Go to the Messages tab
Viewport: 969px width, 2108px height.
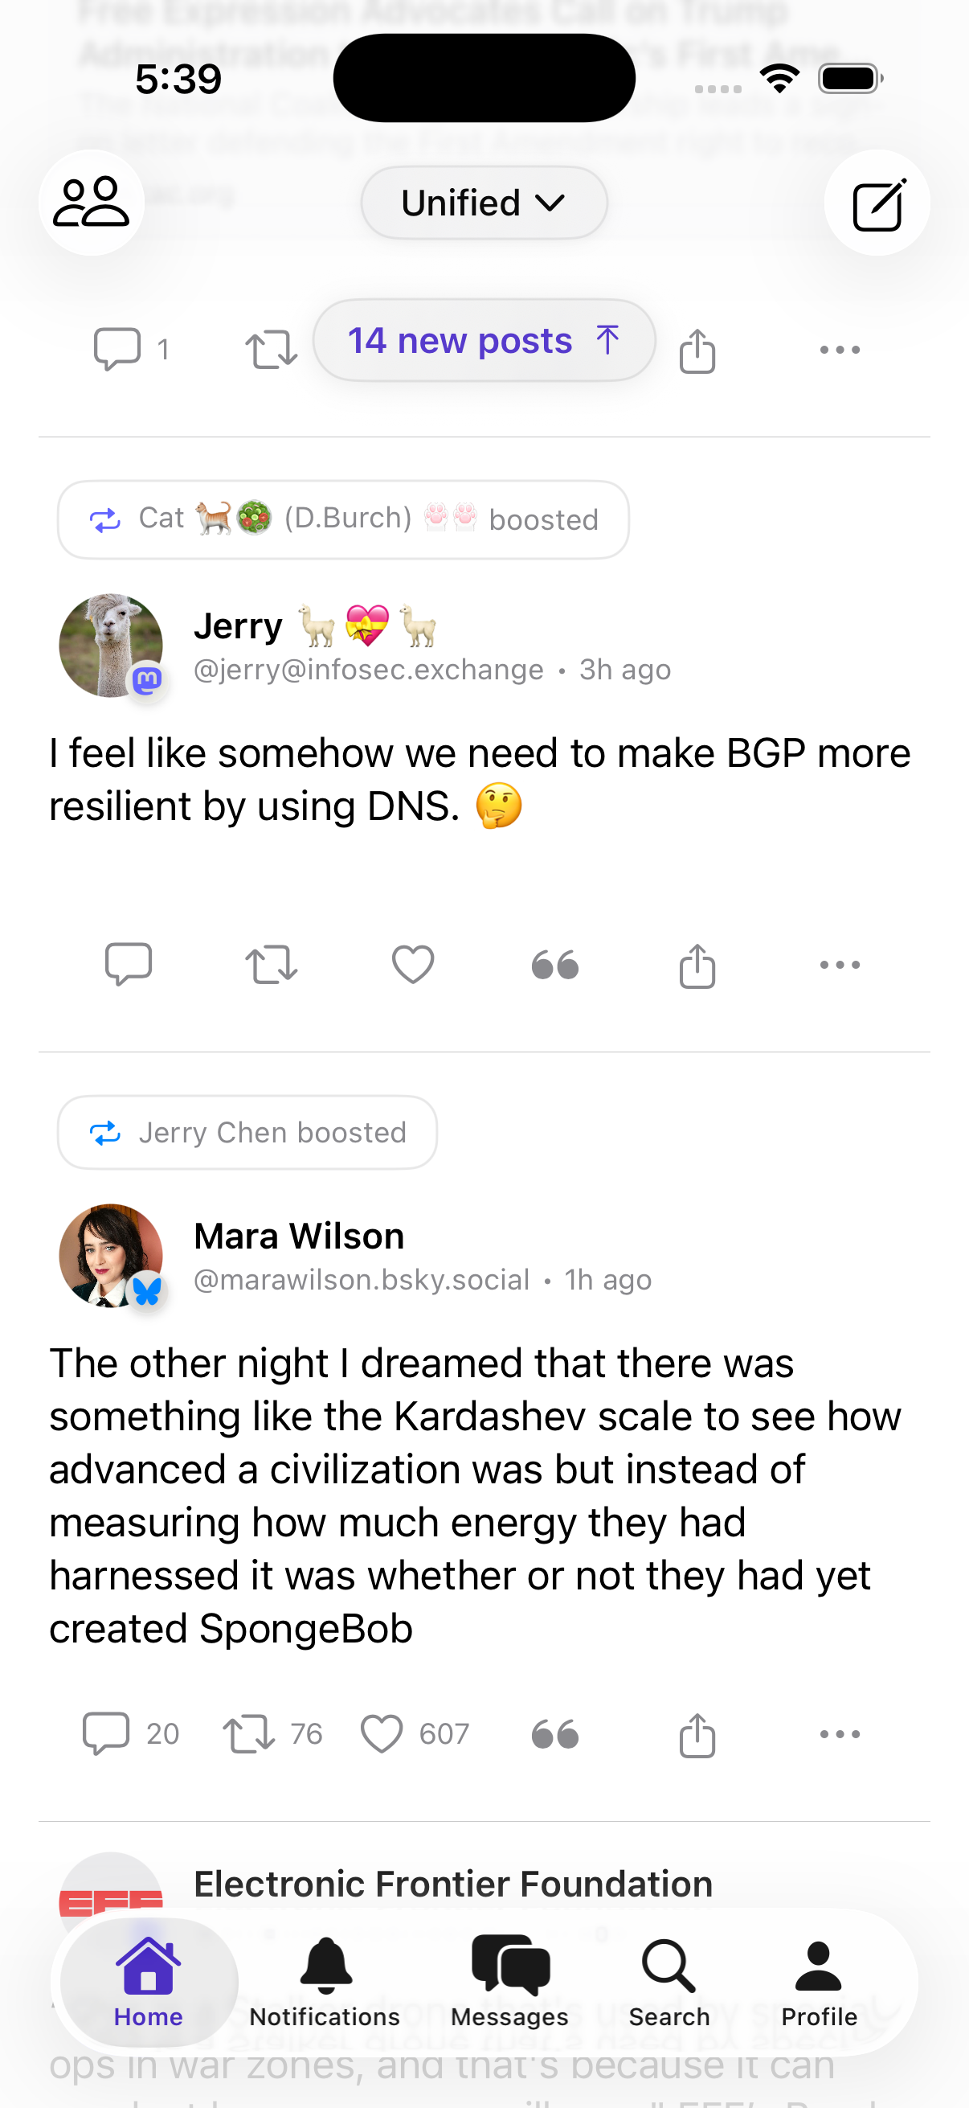pos(509,1981)
